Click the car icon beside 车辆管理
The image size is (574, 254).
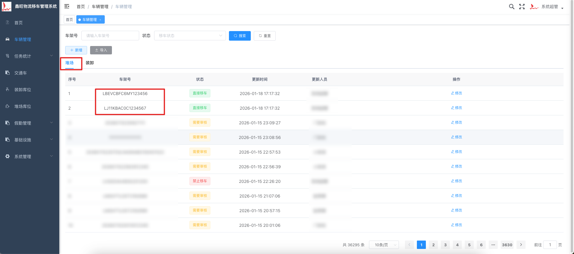click(7, 39)
